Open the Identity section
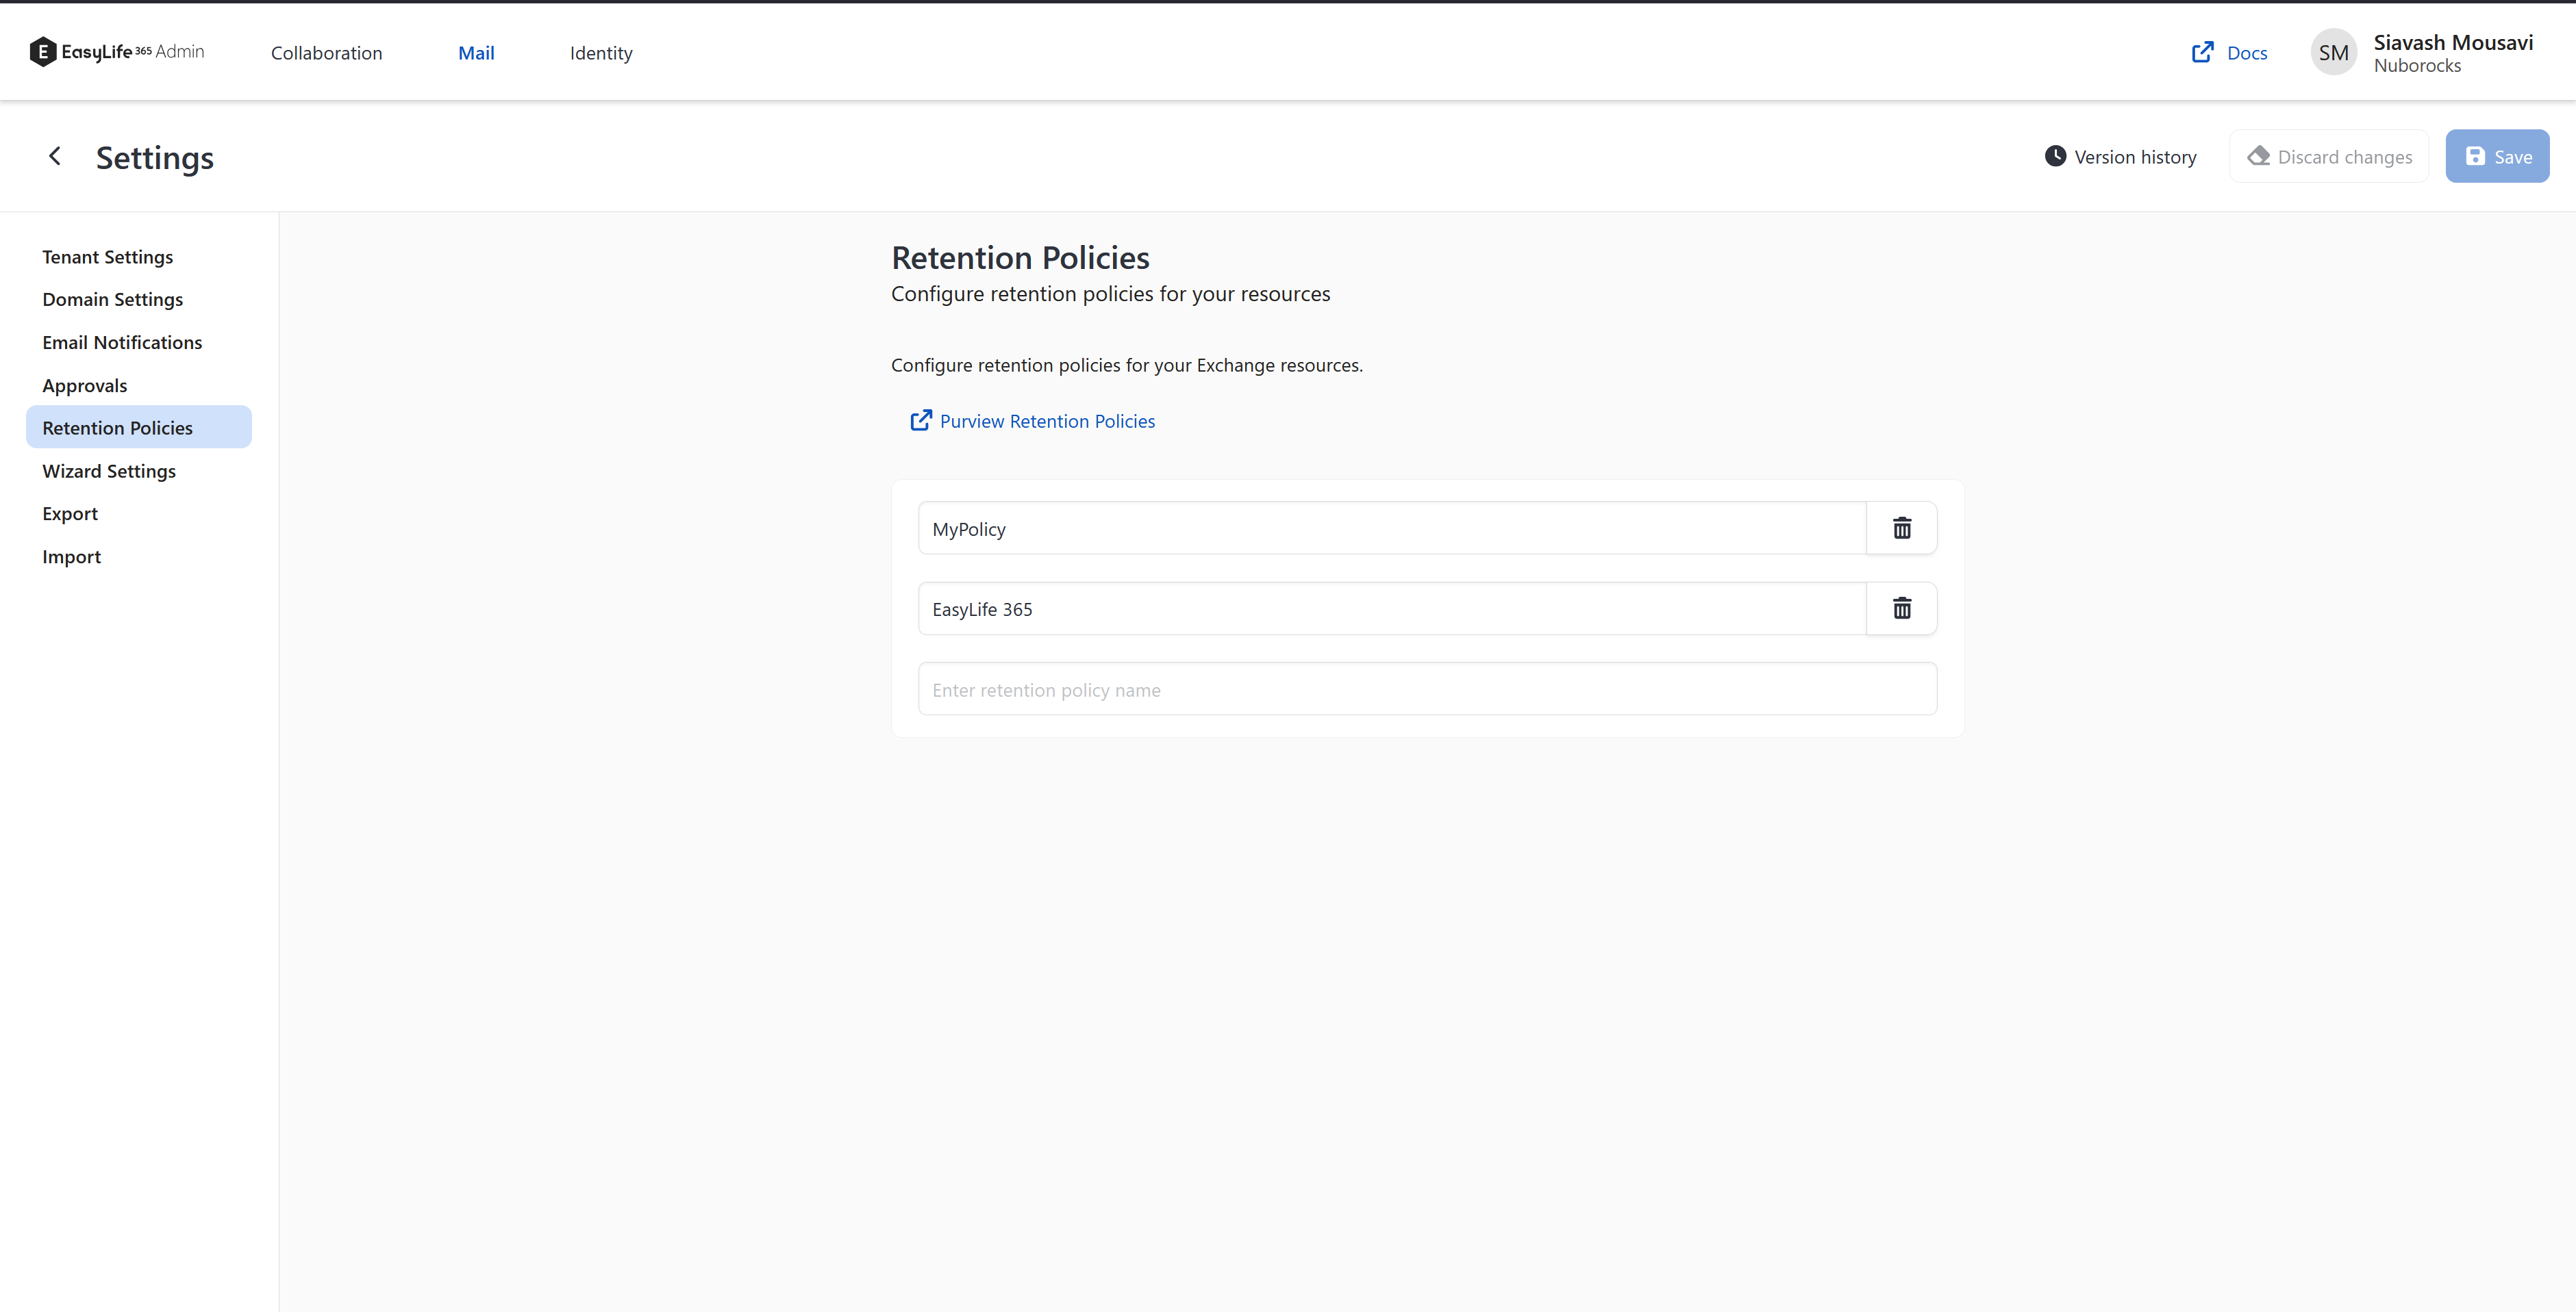Image resolution: width=2576 pixels, height=1312 pixels. (x=600, y=52)
